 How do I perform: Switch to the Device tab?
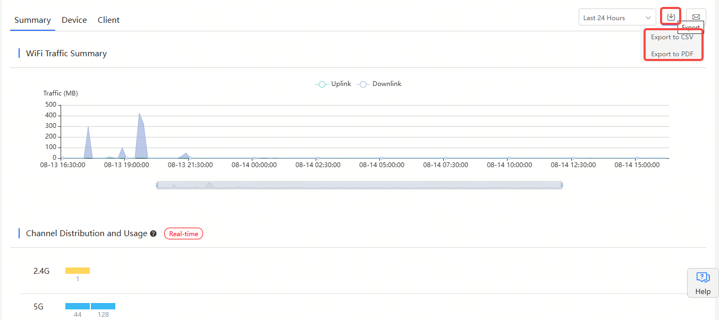tap(74, 20)
